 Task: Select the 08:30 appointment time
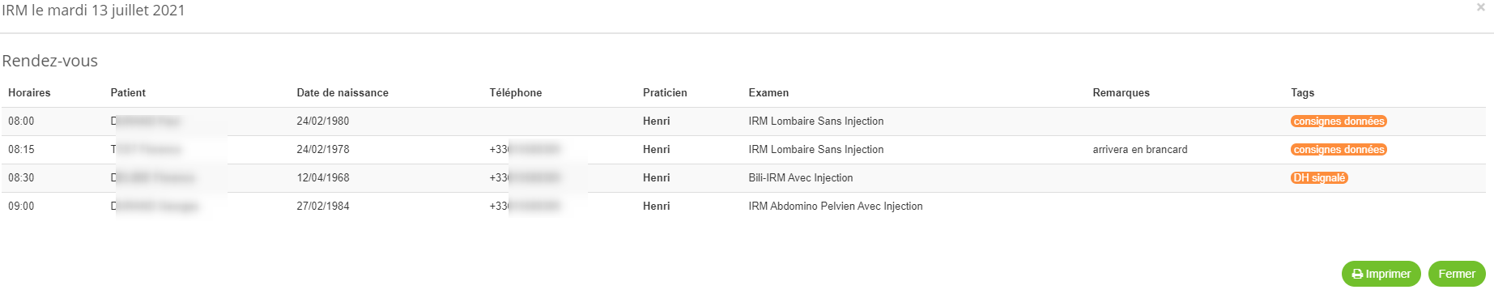click(x=21, y=178)
